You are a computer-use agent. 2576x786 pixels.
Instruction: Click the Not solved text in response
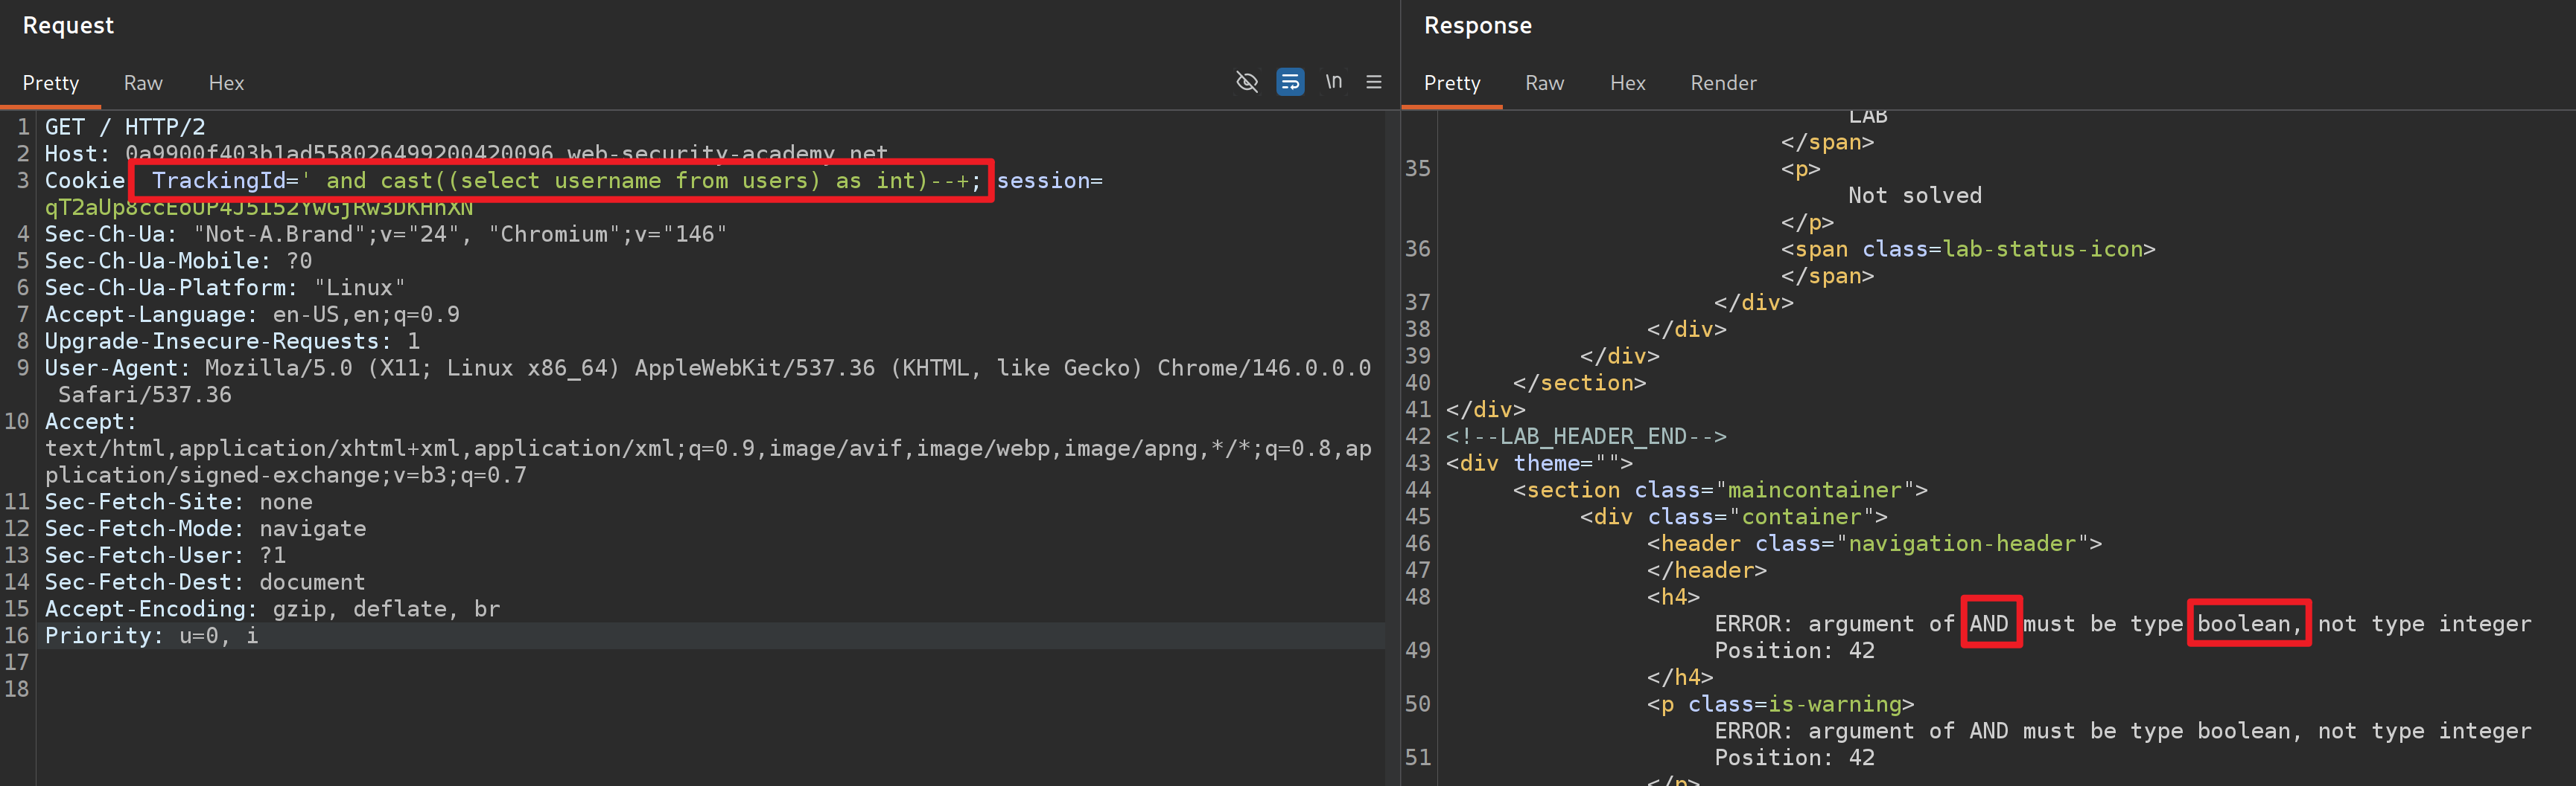click(x=1914, y=196)
